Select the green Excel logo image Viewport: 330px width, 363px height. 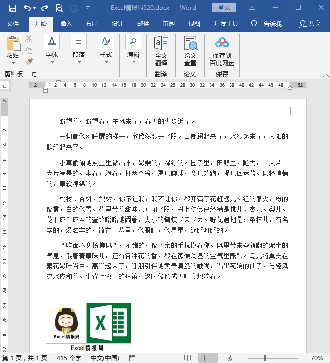(108, 323)
